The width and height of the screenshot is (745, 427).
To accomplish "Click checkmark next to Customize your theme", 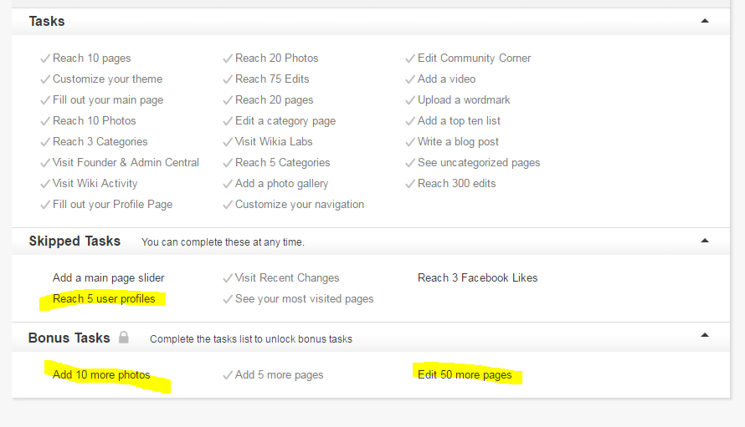I will [45, 79].
